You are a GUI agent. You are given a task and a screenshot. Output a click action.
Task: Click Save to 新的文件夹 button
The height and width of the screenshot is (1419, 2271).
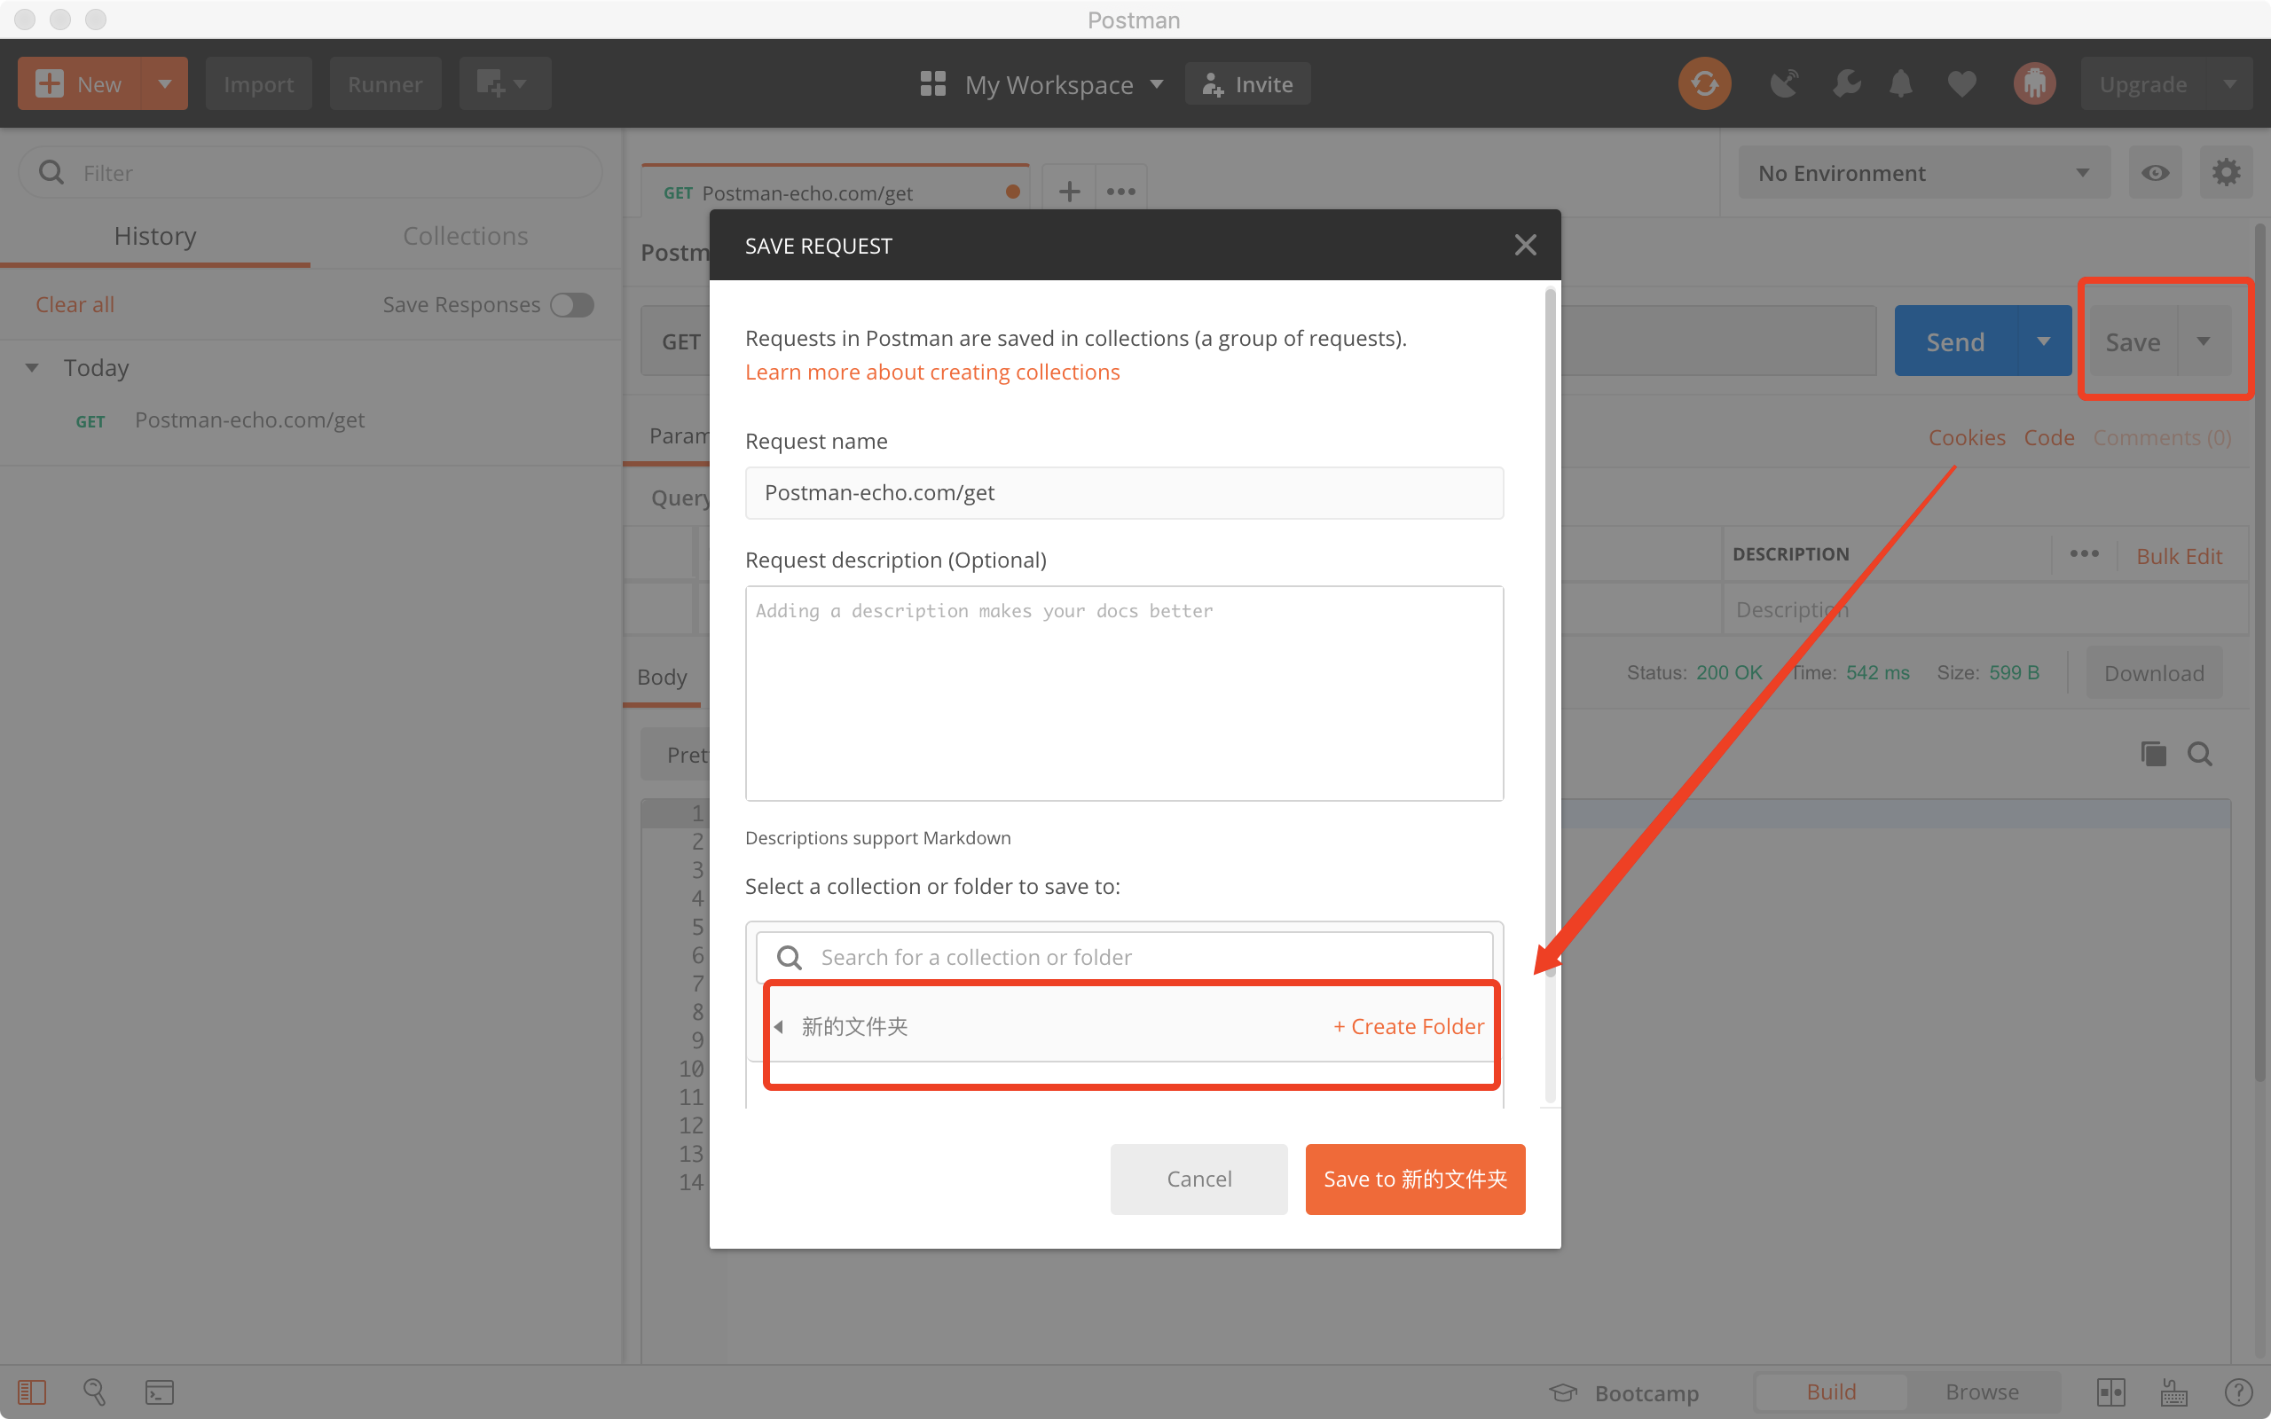click(x=1415, y=1179)
